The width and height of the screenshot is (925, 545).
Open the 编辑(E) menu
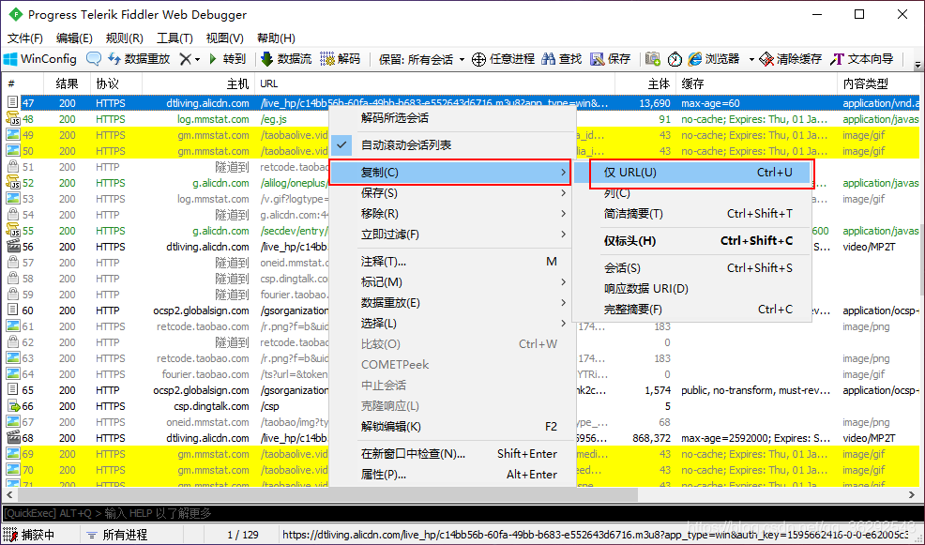click(x=74, y=38)
